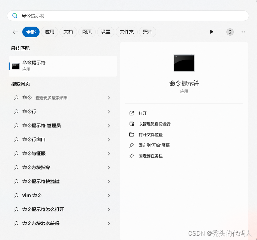The width and height of the screenshot is (257, 240).
Task: Click 打开 to launch Command Prompt
Action: [142, 114]
